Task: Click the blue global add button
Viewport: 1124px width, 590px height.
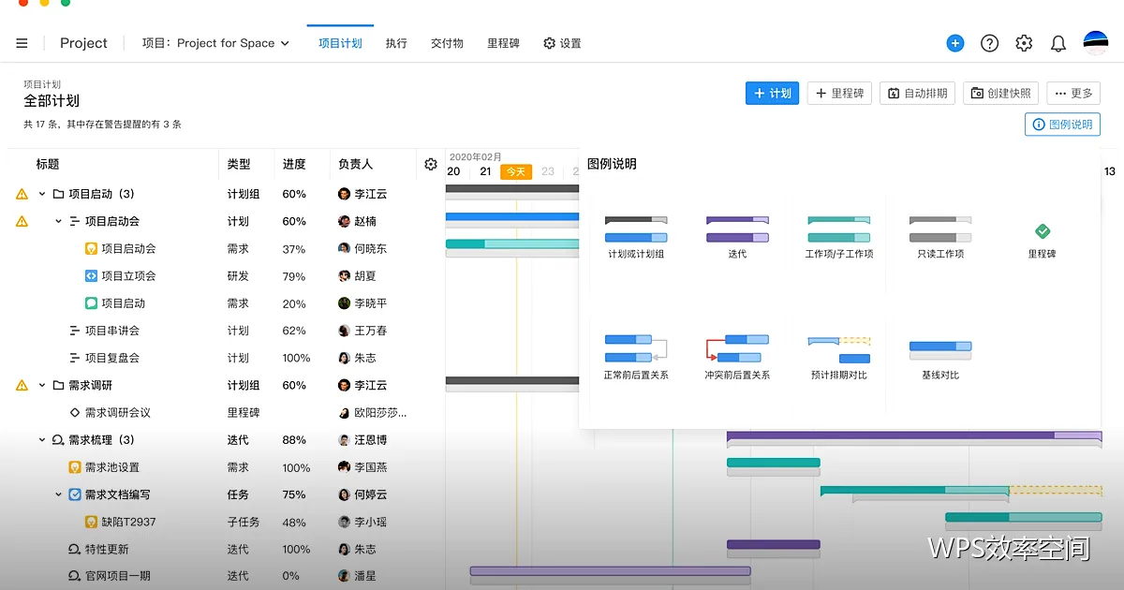Action: pos(955,43)
